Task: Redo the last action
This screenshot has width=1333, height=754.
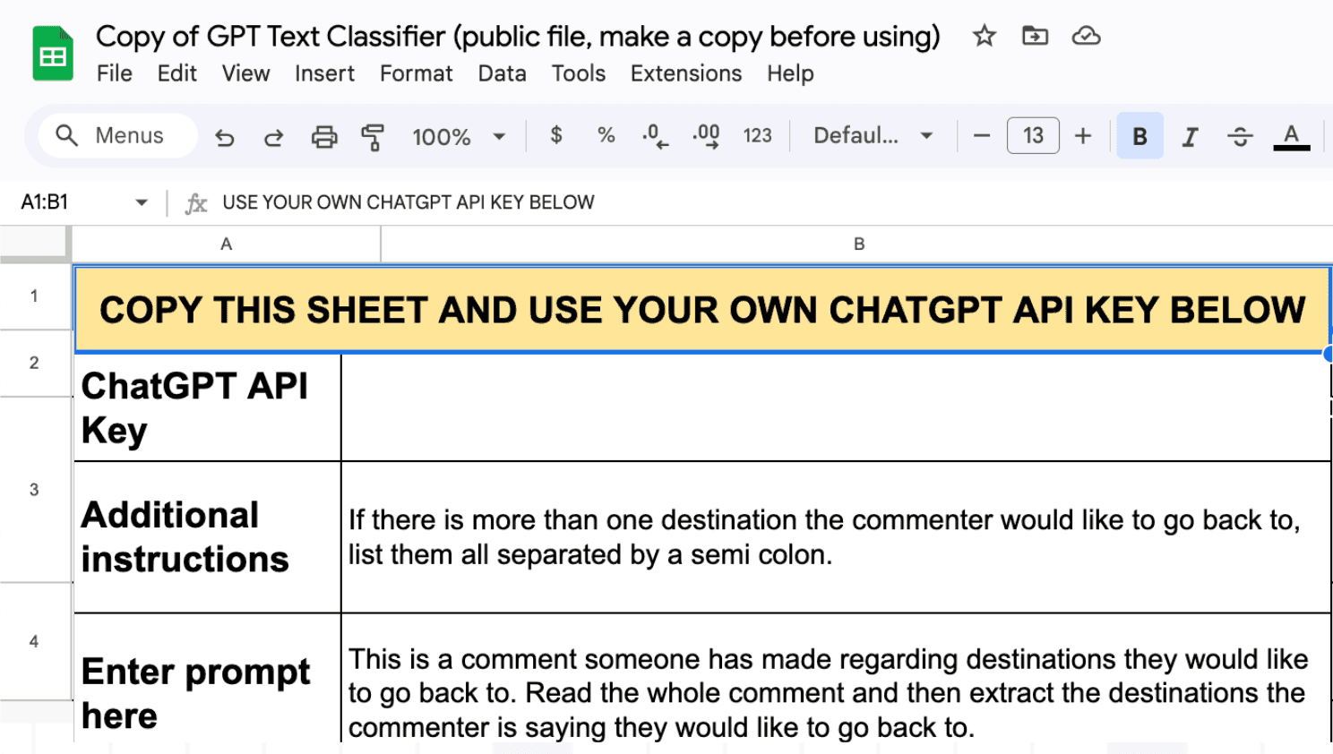Action: [x=273, y=136]
